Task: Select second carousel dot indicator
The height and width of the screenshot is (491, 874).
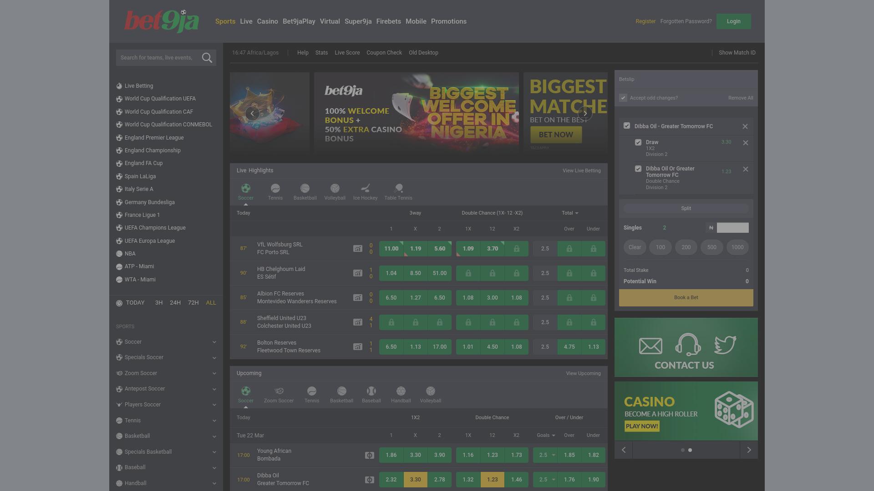Action: [690, 450]
